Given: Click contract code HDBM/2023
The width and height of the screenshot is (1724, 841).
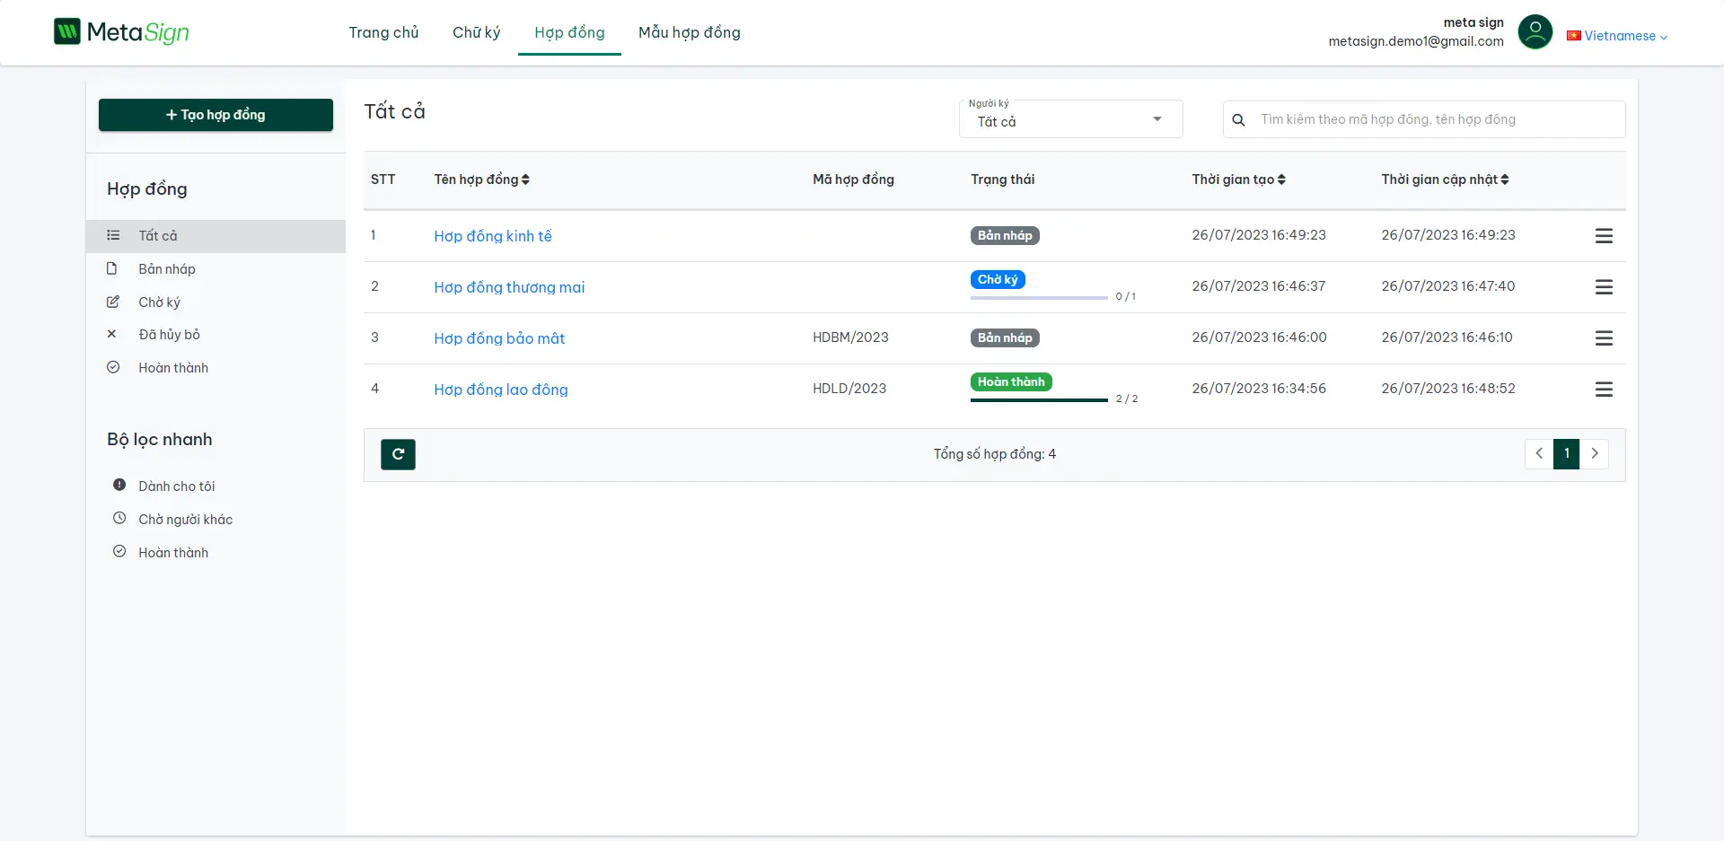Looking at the screenshot, I should pos(850,337).
